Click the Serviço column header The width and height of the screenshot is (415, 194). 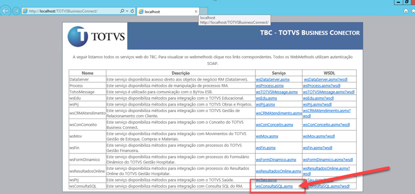pos(279,73)
